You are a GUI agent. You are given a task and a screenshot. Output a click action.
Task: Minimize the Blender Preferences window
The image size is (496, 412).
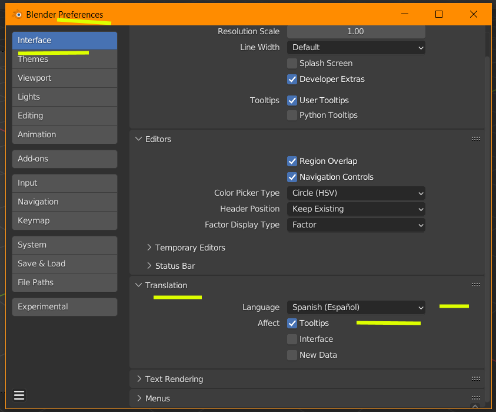[404, 14]
